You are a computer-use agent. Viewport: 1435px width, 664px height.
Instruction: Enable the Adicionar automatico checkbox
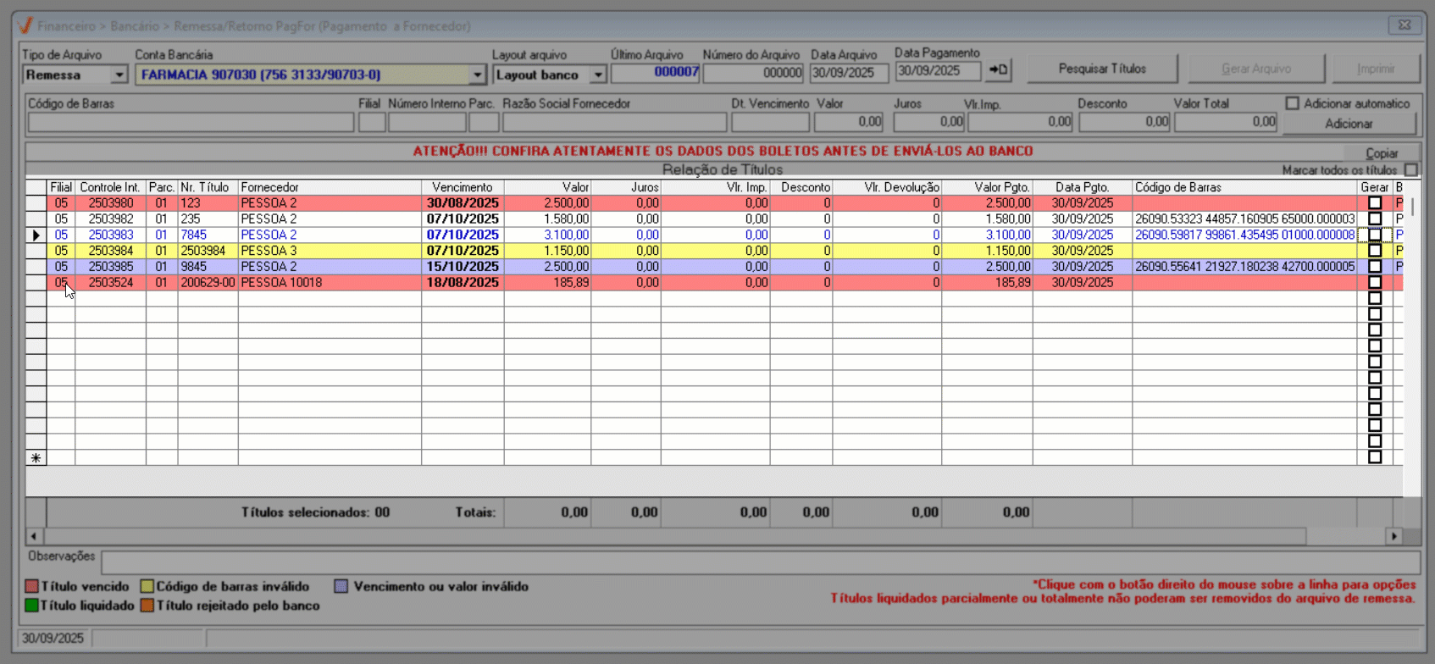1292,103
